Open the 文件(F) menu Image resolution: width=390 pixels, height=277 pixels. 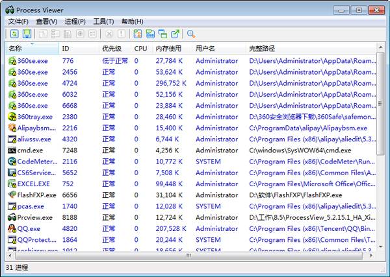coord(18,21)
